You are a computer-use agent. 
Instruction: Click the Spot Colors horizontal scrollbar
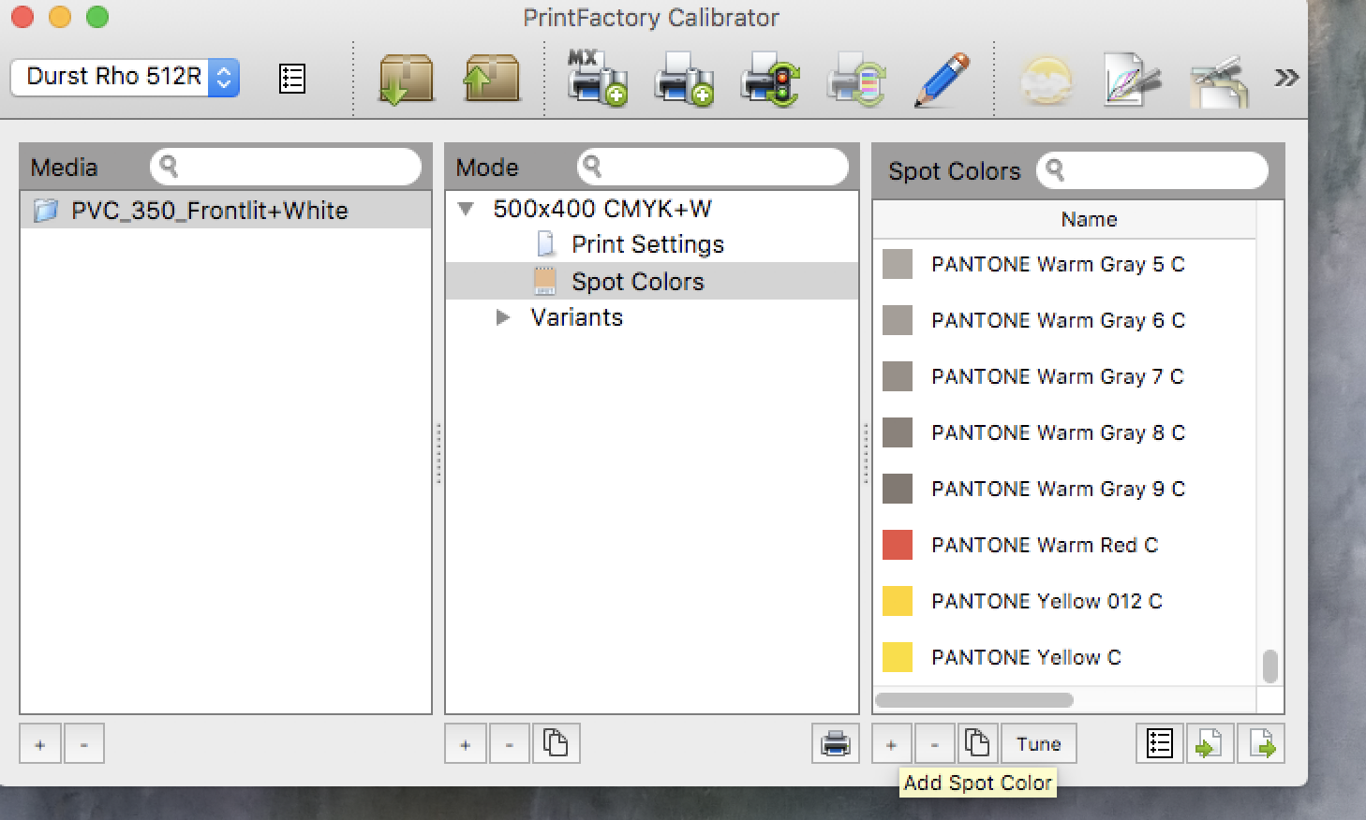click(974, 700)
